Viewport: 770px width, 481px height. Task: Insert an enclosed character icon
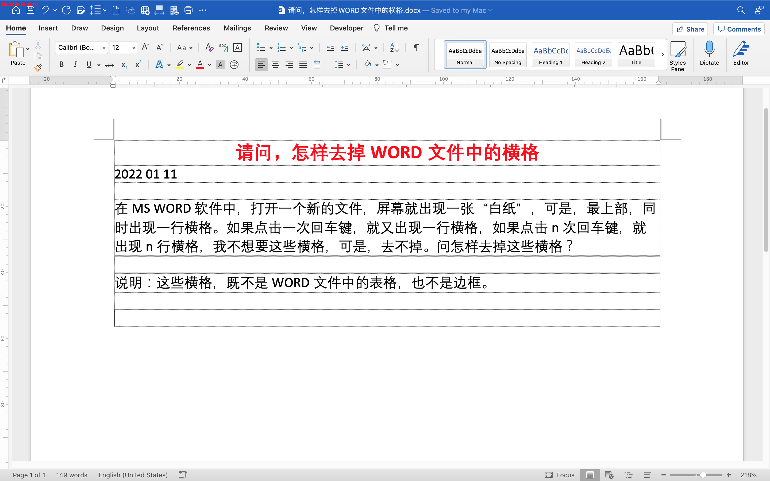coord(234,65)
